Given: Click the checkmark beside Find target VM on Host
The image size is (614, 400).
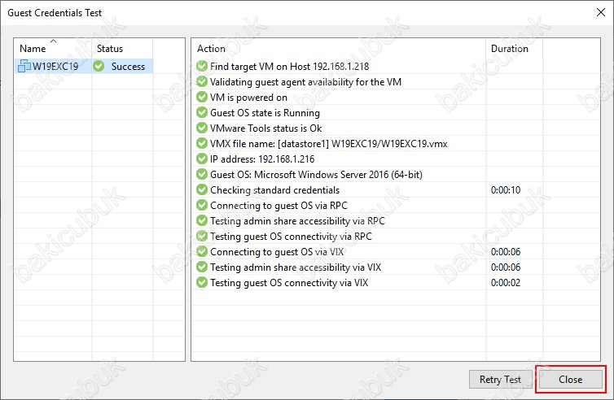Looking at the screenshot, I should tap(202, 66).
